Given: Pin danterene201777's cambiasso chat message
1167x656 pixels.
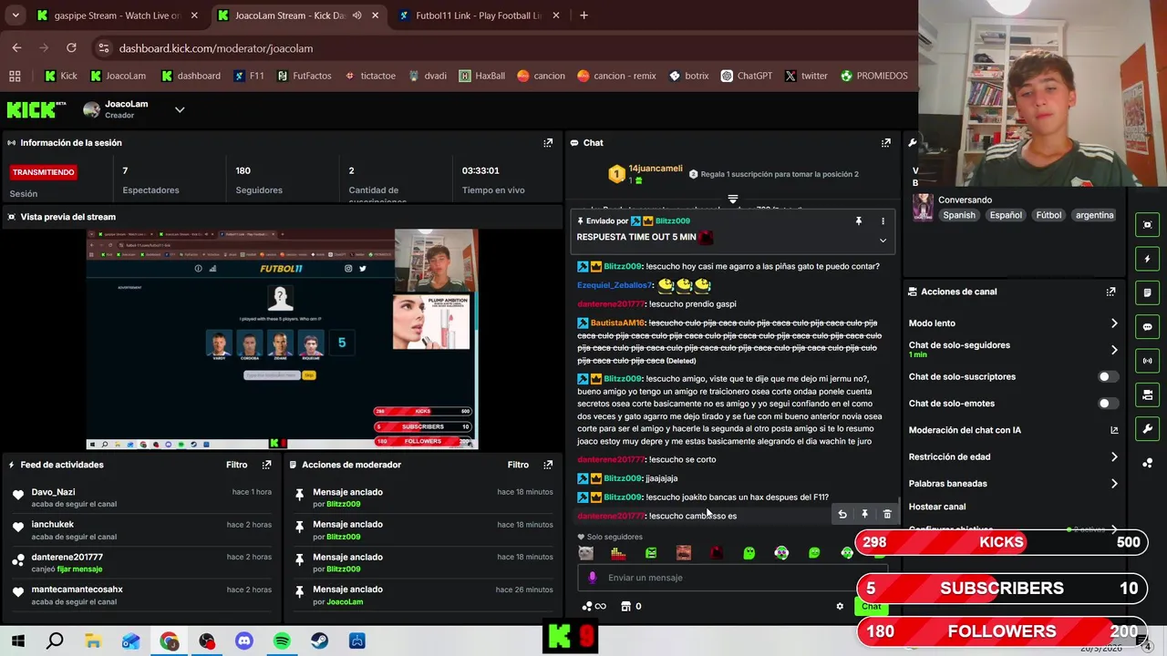Looking at the screenshot, I should click(864, 515).
